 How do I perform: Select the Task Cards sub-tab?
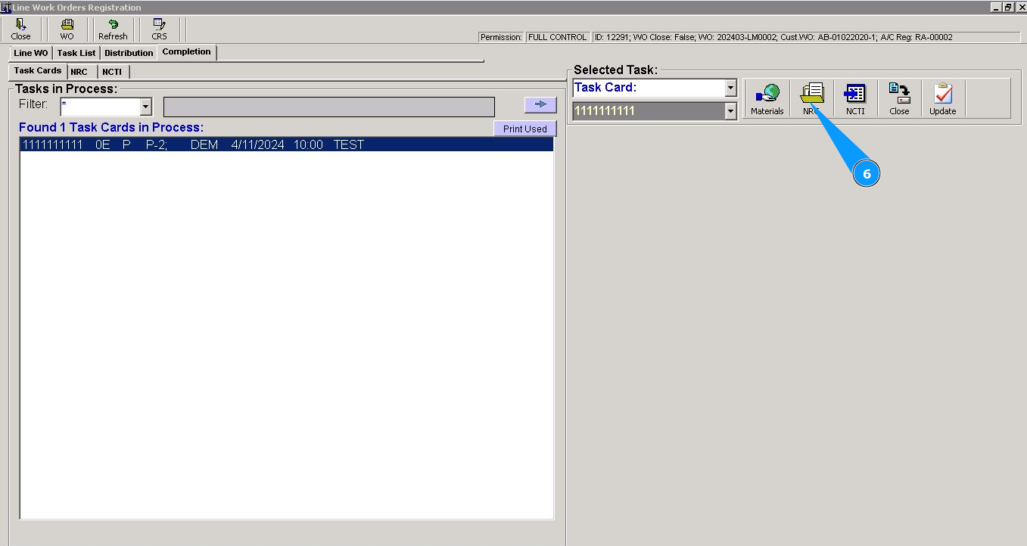38,70
